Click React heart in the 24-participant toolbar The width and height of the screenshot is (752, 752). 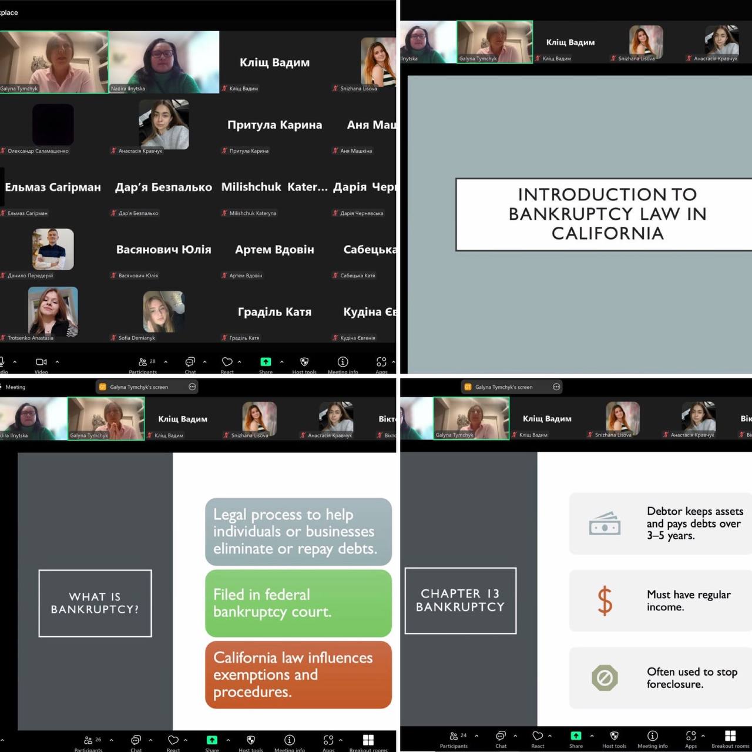coord(538,736)
